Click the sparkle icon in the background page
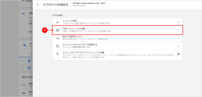 (23, 14)
